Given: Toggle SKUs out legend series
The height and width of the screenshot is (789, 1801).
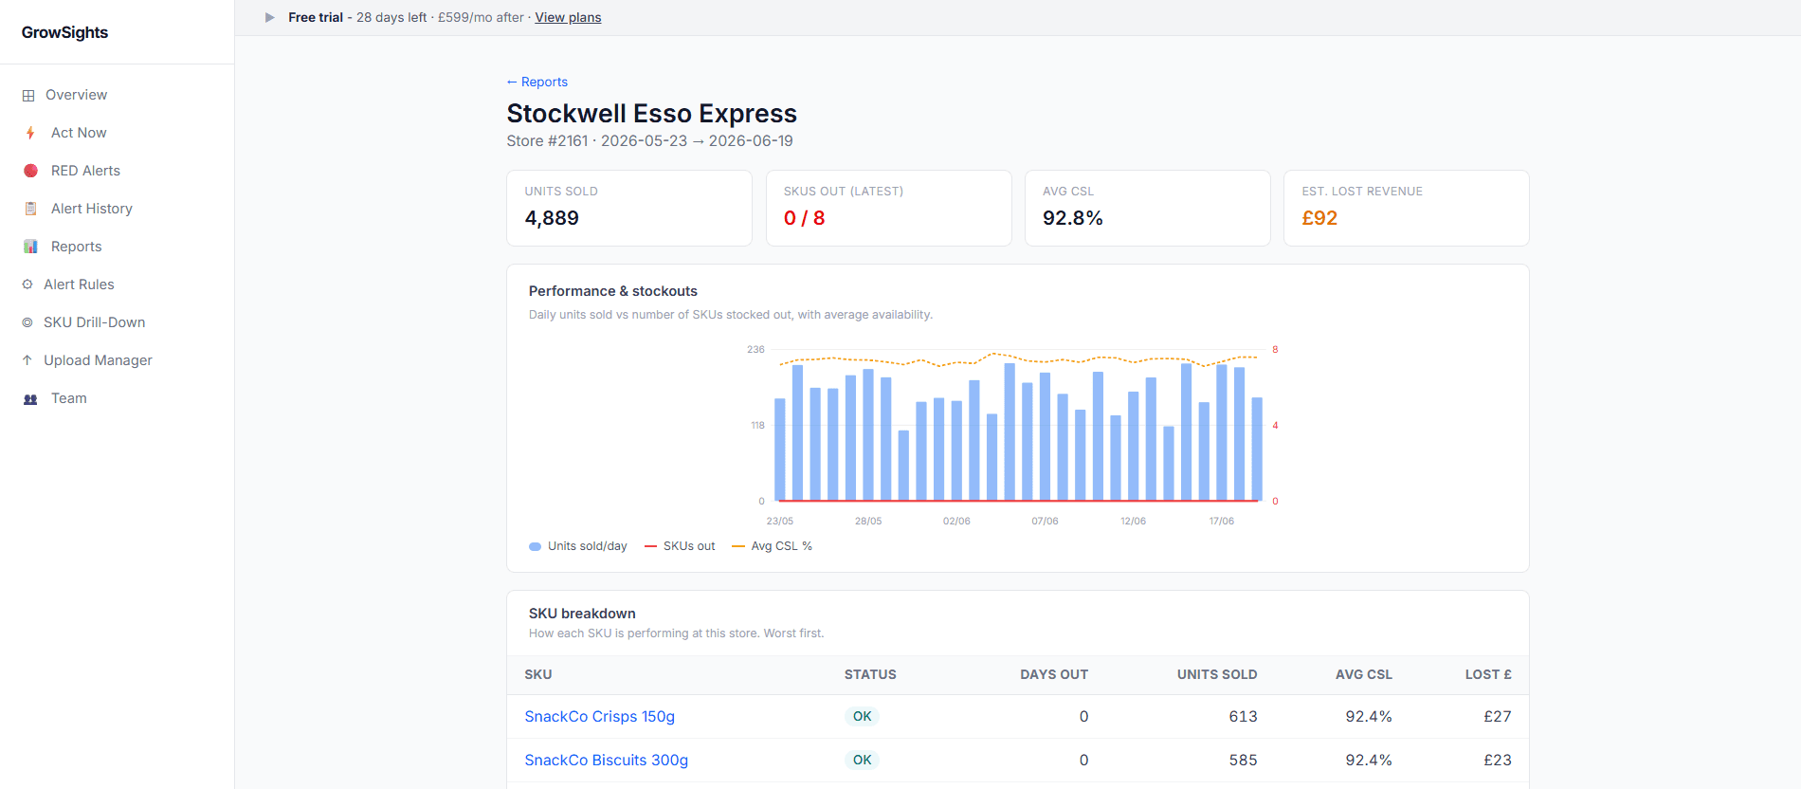Looking at the screenshot, I should 680,546.
